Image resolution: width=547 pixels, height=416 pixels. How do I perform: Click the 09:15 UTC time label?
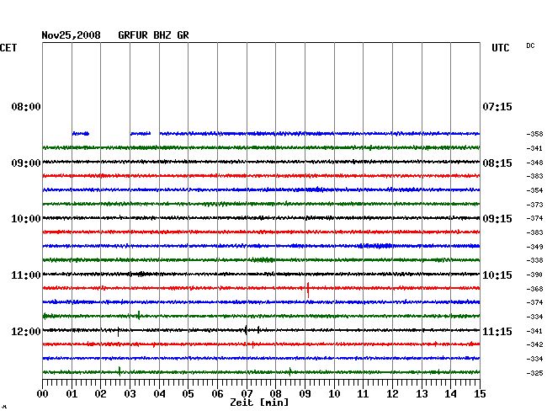click(x=497, y=219)
